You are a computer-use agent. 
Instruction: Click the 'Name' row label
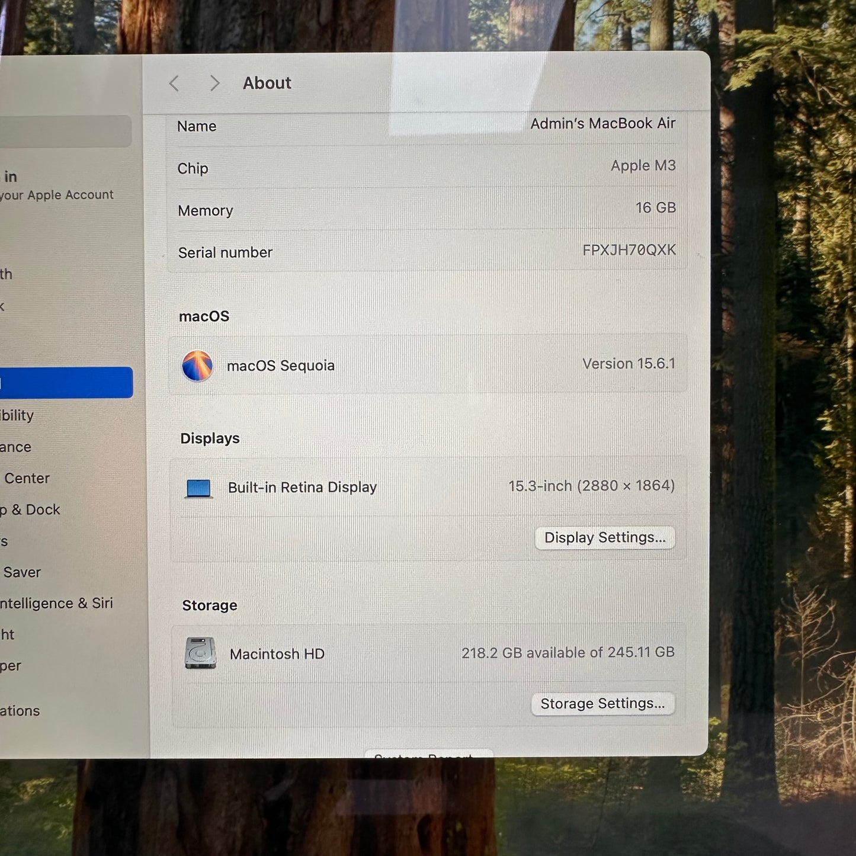(x=197, y=126)
